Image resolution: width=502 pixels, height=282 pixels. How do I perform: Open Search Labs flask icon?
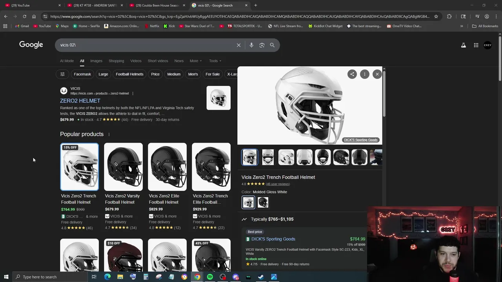[x=464, y=45]
